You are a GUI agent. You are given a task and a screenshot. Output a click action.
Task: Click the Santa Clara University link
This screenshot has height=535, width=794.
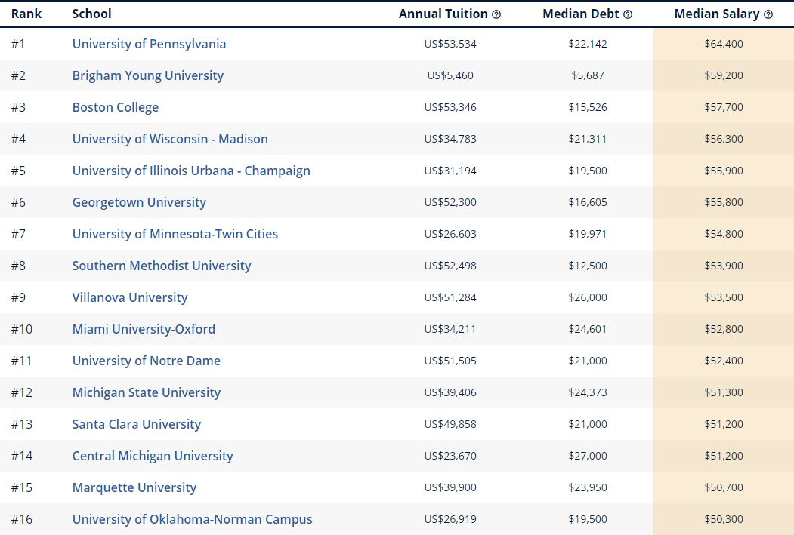(137, 424)
